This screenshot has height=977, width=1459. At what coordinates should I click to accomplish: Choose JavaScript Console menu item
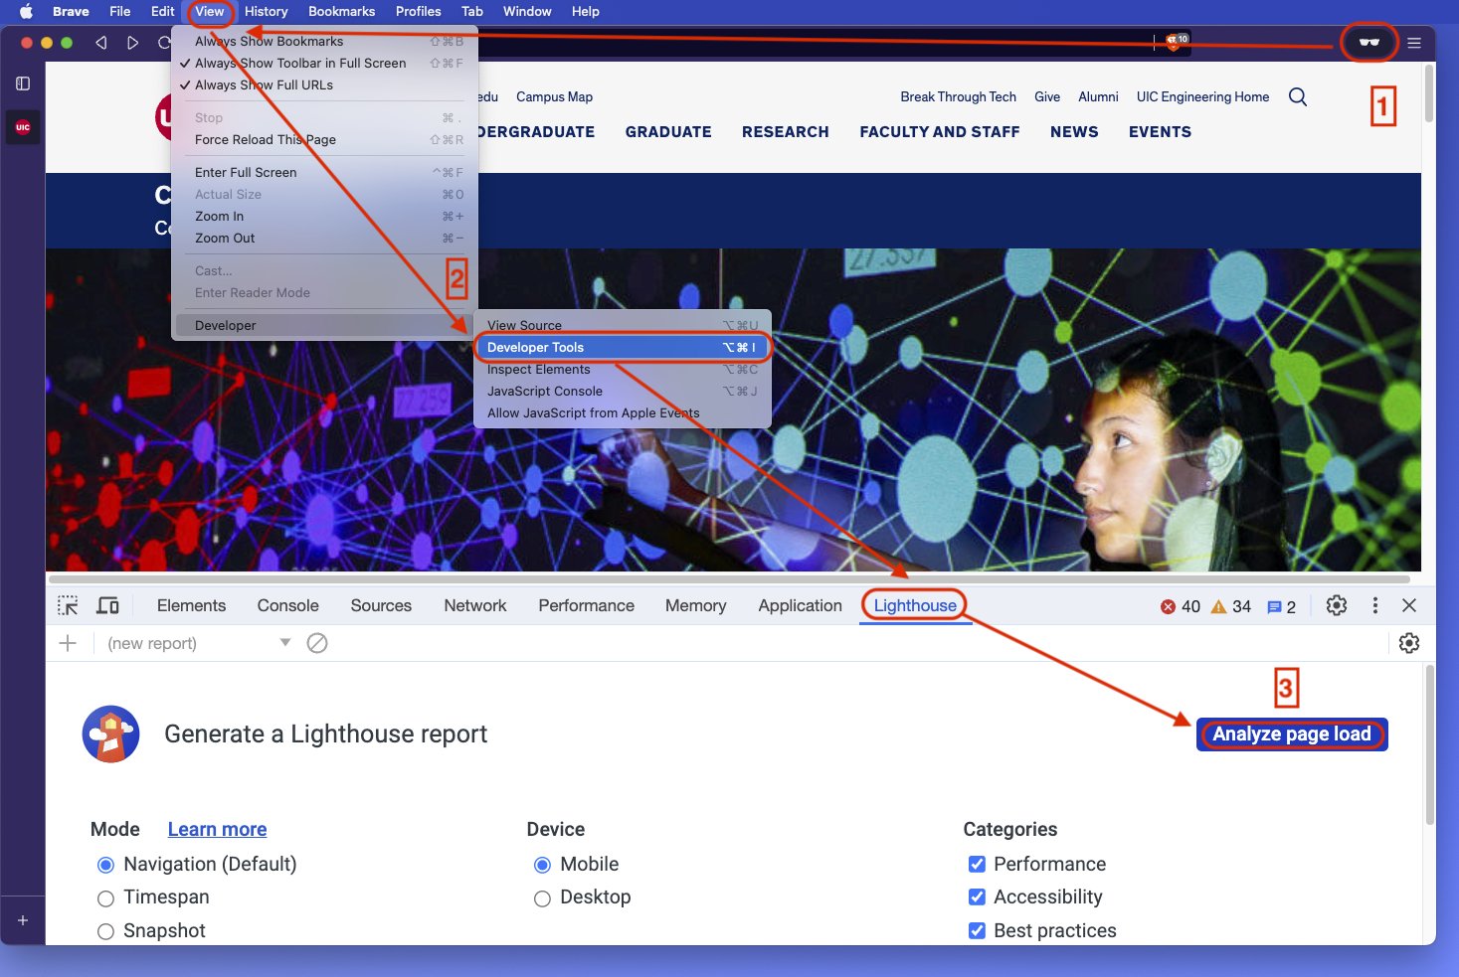(623, 391)
